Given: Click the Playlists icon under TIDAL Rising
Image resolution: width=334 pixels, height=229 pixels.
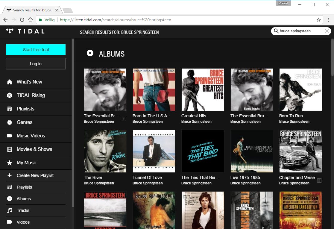Looking at the screenshot, I should tap(10, 109).
